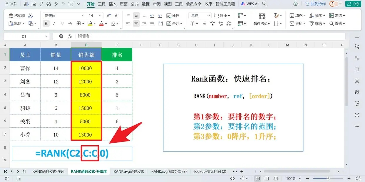The height and width of the screenshot is (182, 365).
Task: Click the scissors Cut icon
Action: coord(31,16)
